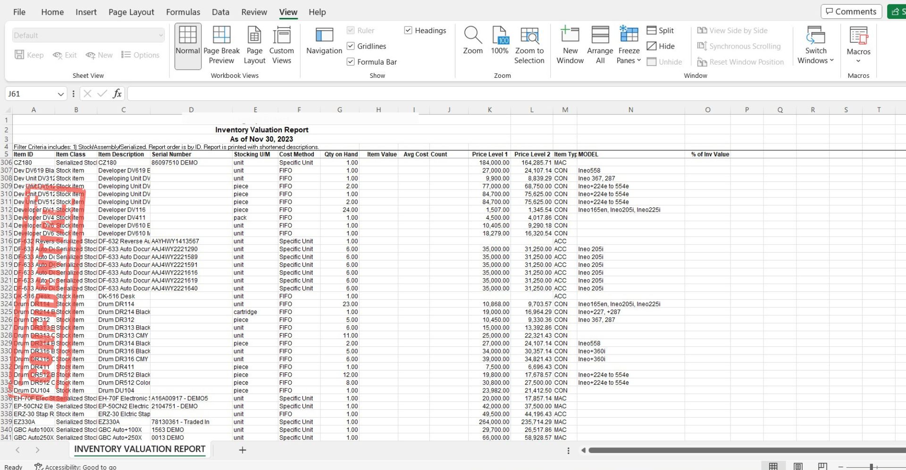The height and width of the screenshot is (470, 906).
Task: Click the Comments button
Action: (x=851, y=11)
